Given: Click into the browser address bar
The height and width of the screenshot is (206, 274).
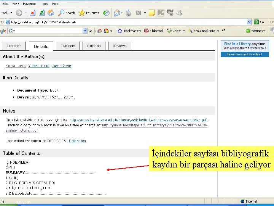Looking at the screenshot, I should pos(129,22).
